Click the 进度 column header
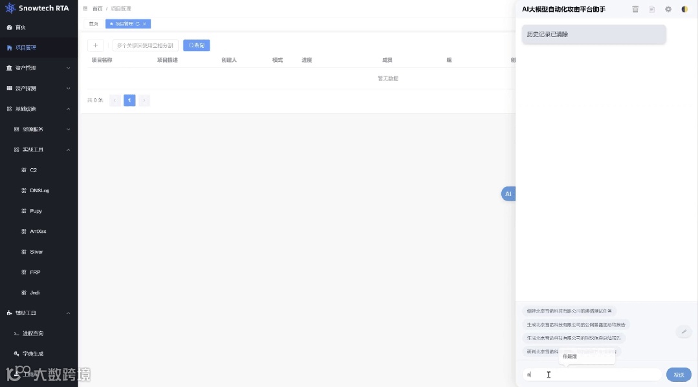This screenshot has height=387, width=698. click(307, 60)
